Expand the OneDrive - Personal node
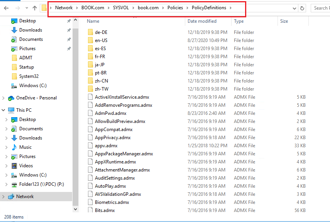Image resolution: width=330 pixels, height=222 pixels. pos(3,98)
